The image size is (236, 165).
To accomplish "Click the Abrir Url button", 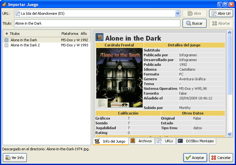I will pos(221,13).
